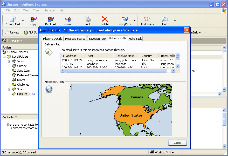Click the Find toolbar icon
The height and width of the screenshot is (156, 228).
pos(165,19)
